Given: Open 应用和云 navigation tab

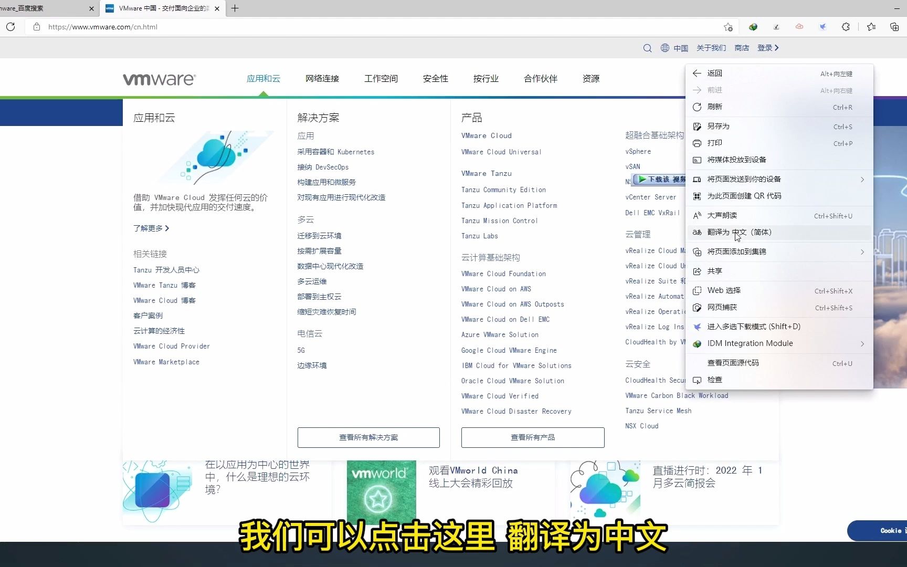Looking at the screenshot, I should tap(263, 79).
